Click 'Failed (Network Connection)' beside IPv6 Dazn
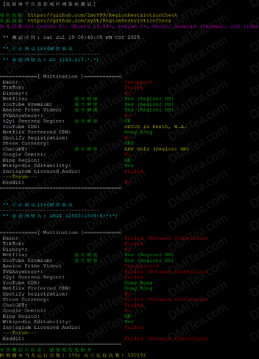259x359 pixels. [166, 238]
